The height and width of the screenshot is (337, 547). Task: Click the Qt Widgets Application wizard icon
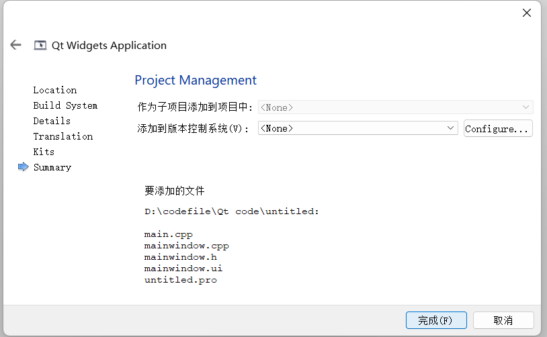(x=40, y=45)
